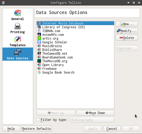This screenshot has width=142, height=134.
Task: Click the MusicBrainz books icon
Action: [x=39, y=46]
